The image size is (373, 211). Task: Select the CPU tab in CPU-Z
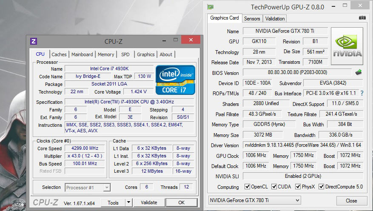40,54
